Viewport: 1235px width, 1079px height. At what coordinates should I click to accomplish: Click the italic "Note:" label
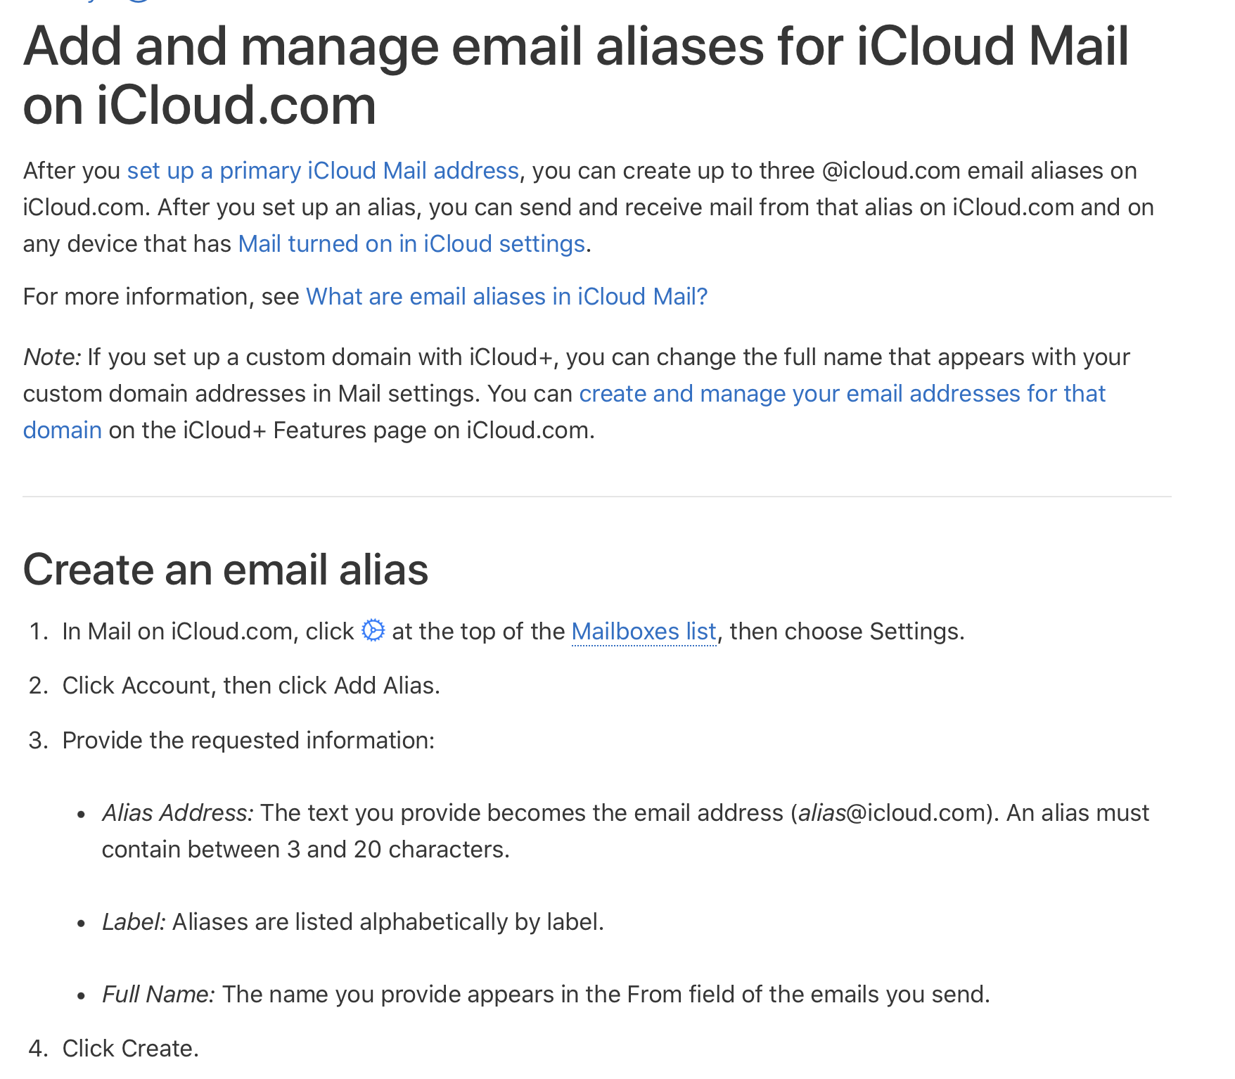[52, 357]
